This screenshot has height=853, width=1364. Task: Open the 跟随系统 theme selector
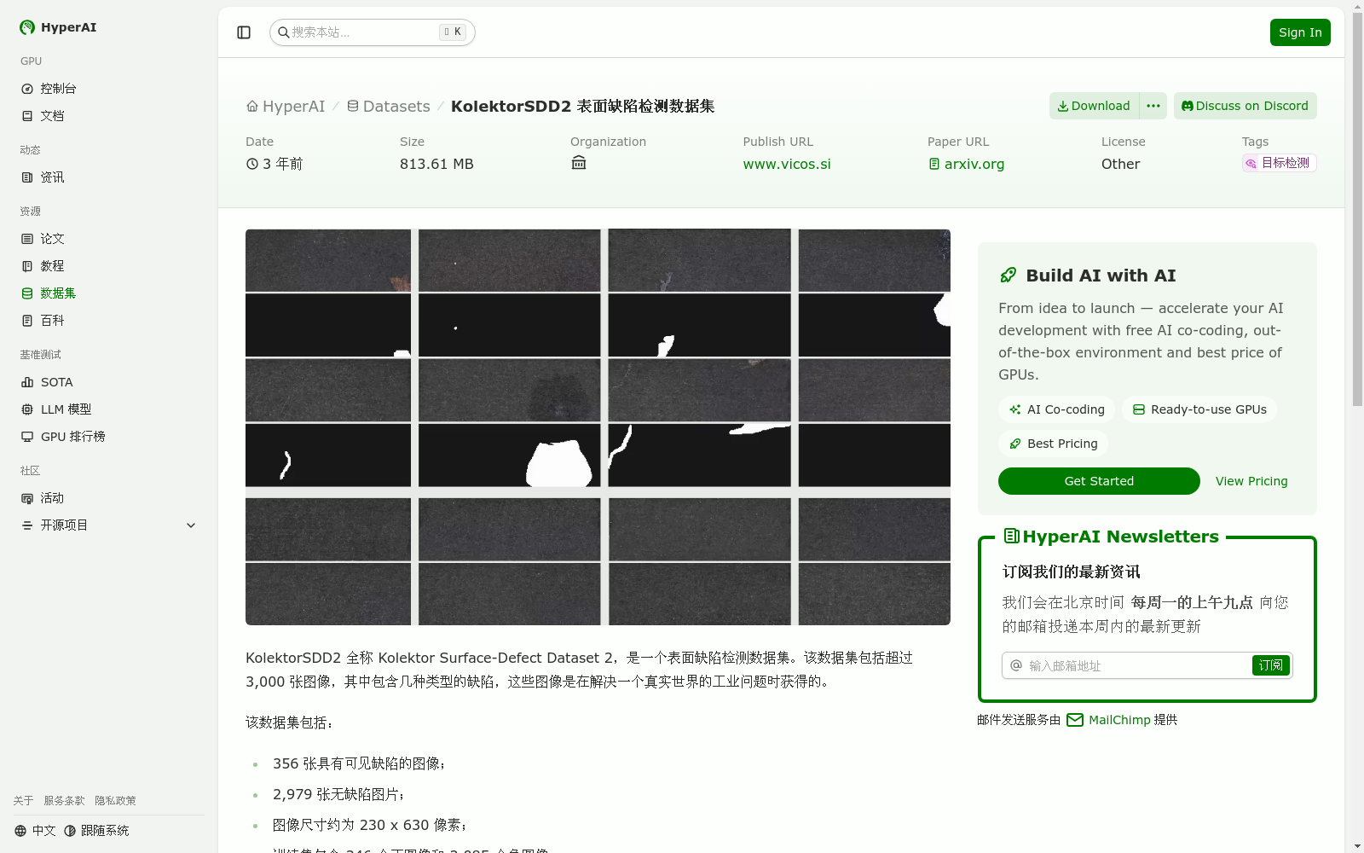tap(96, 831)
